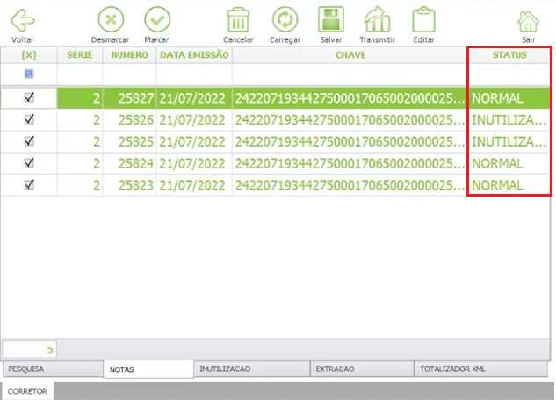The image size is (556, 401).
Task: Toggle the checkbox for nota 25825
Action: [29, 141]
